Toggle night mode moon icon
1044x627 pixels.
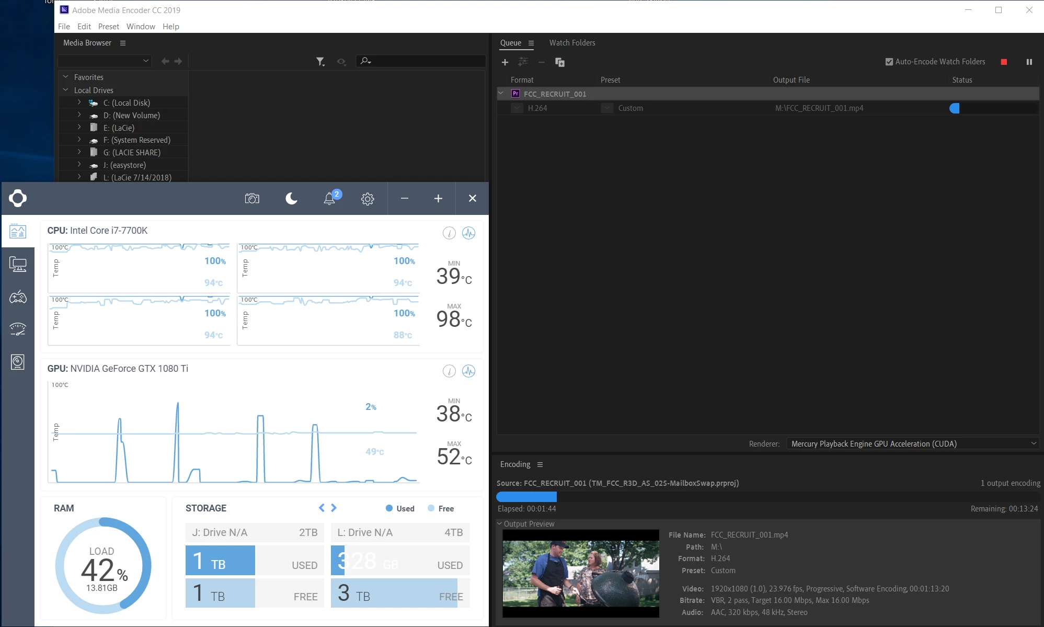click(291, 199)
